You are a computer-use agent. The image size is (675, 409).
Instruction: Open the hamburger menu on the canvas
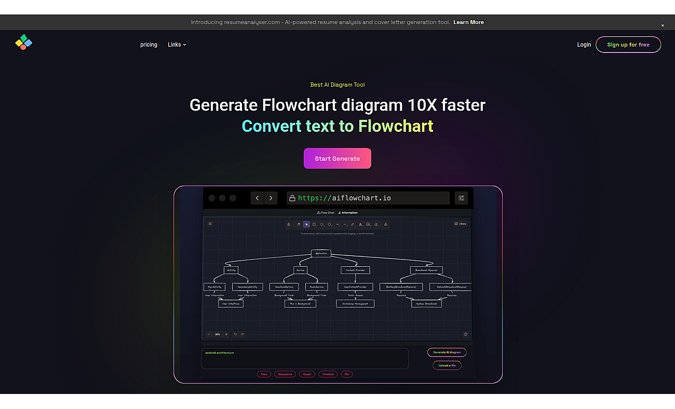[210, 224]
